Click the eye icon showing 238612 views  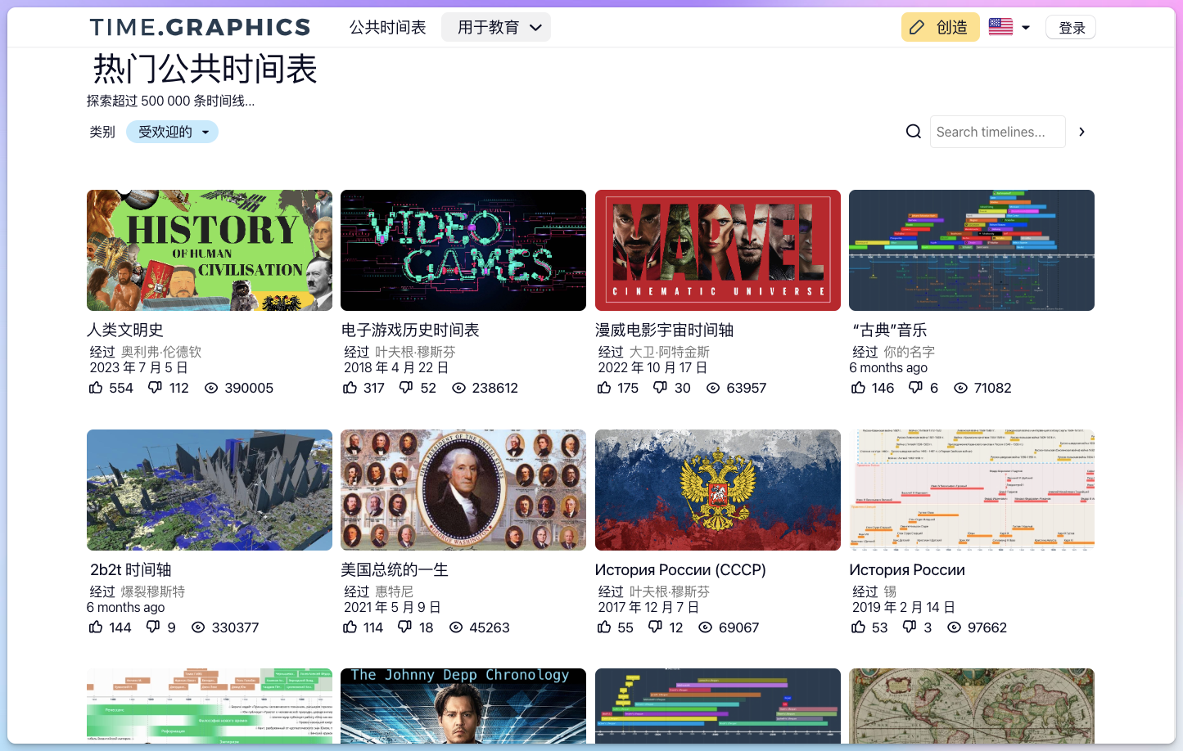(458, 388)
